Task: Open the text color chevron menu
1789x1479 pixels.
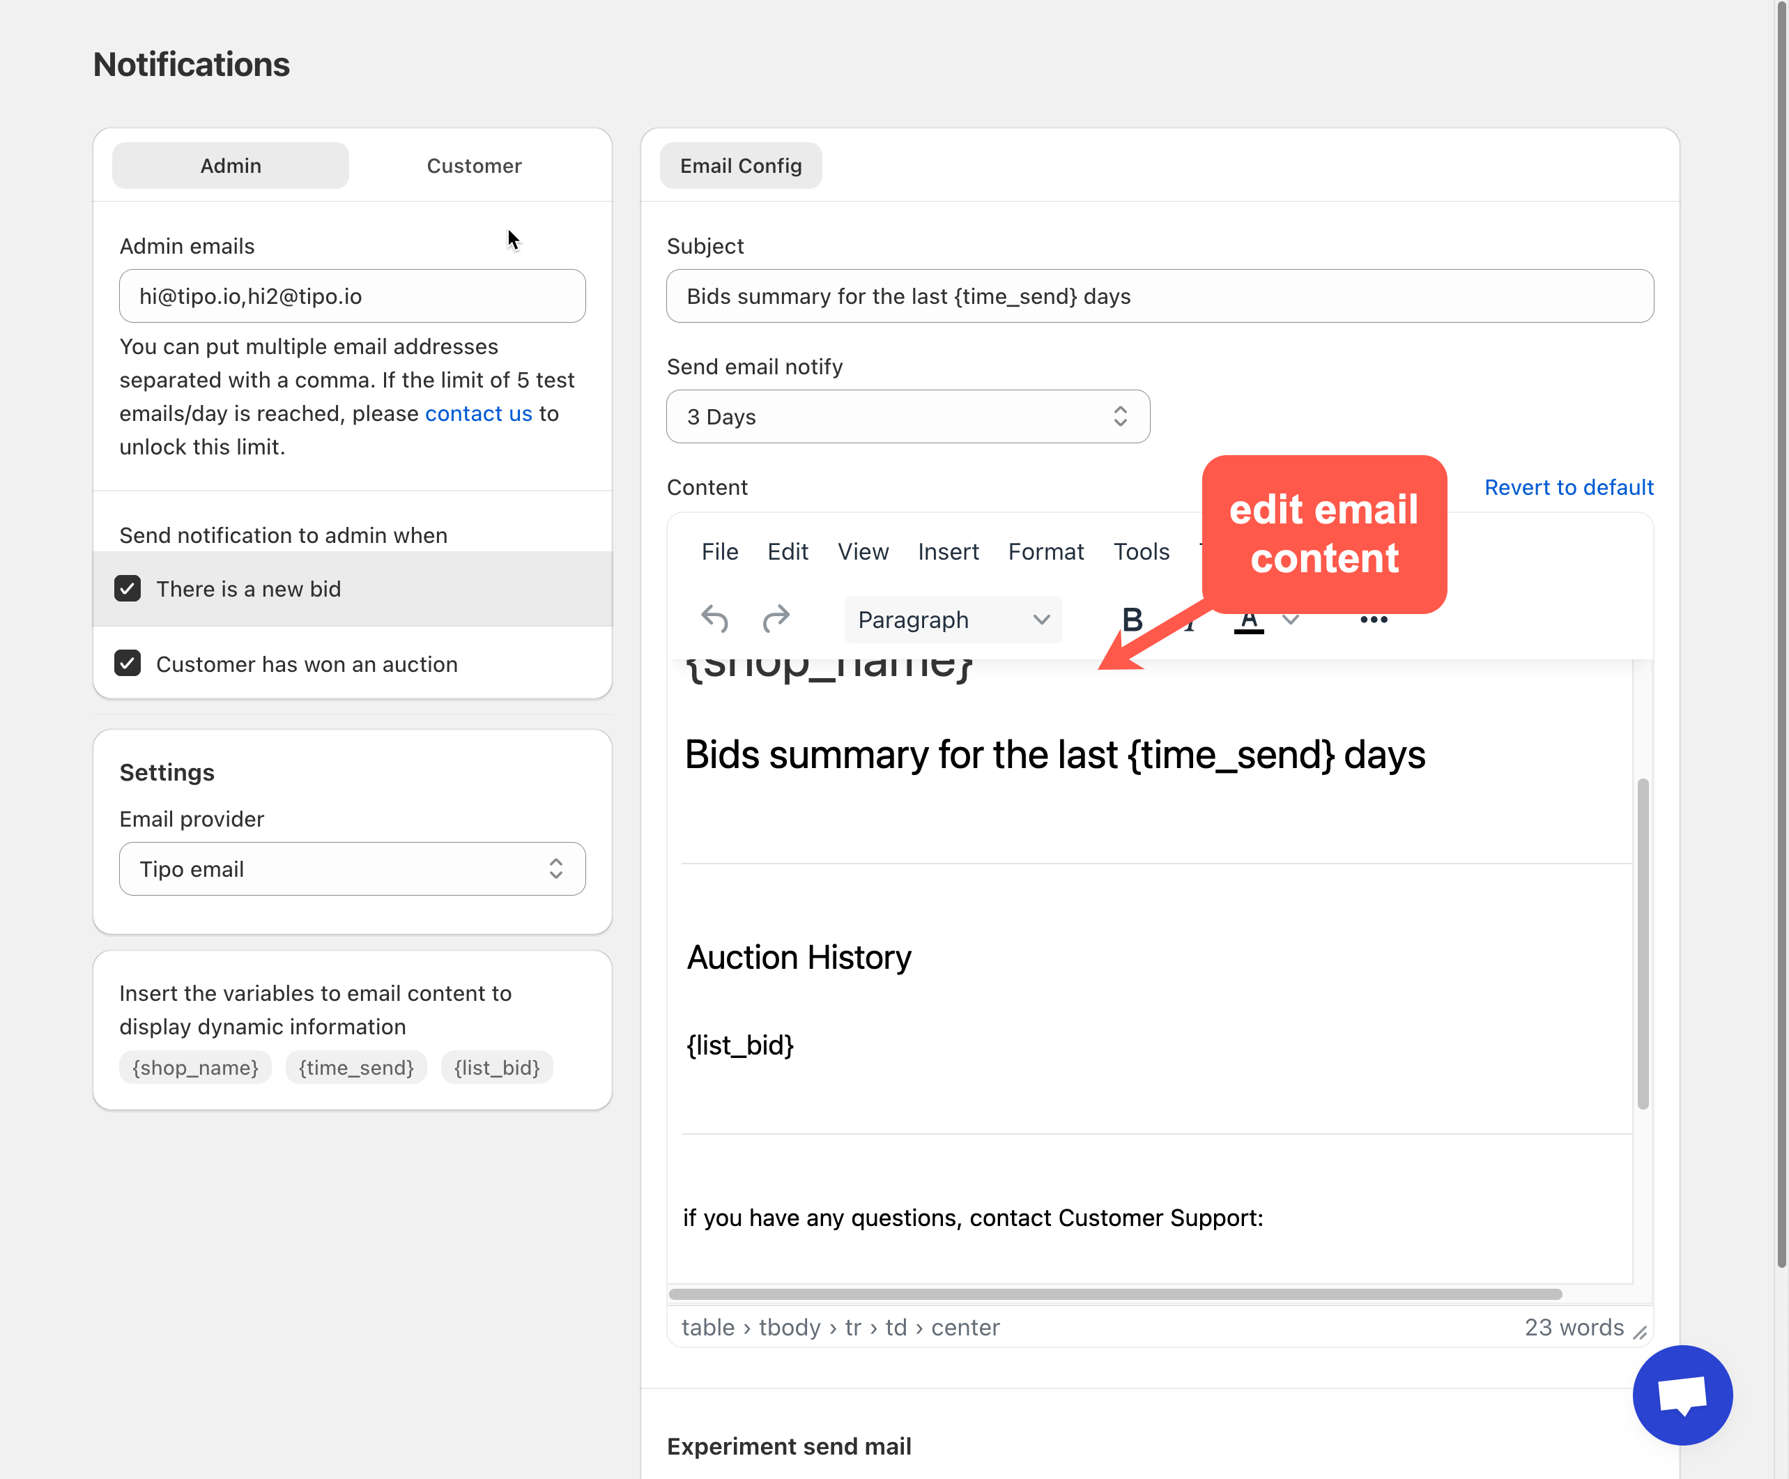Action: click(x=1291, y=620)
